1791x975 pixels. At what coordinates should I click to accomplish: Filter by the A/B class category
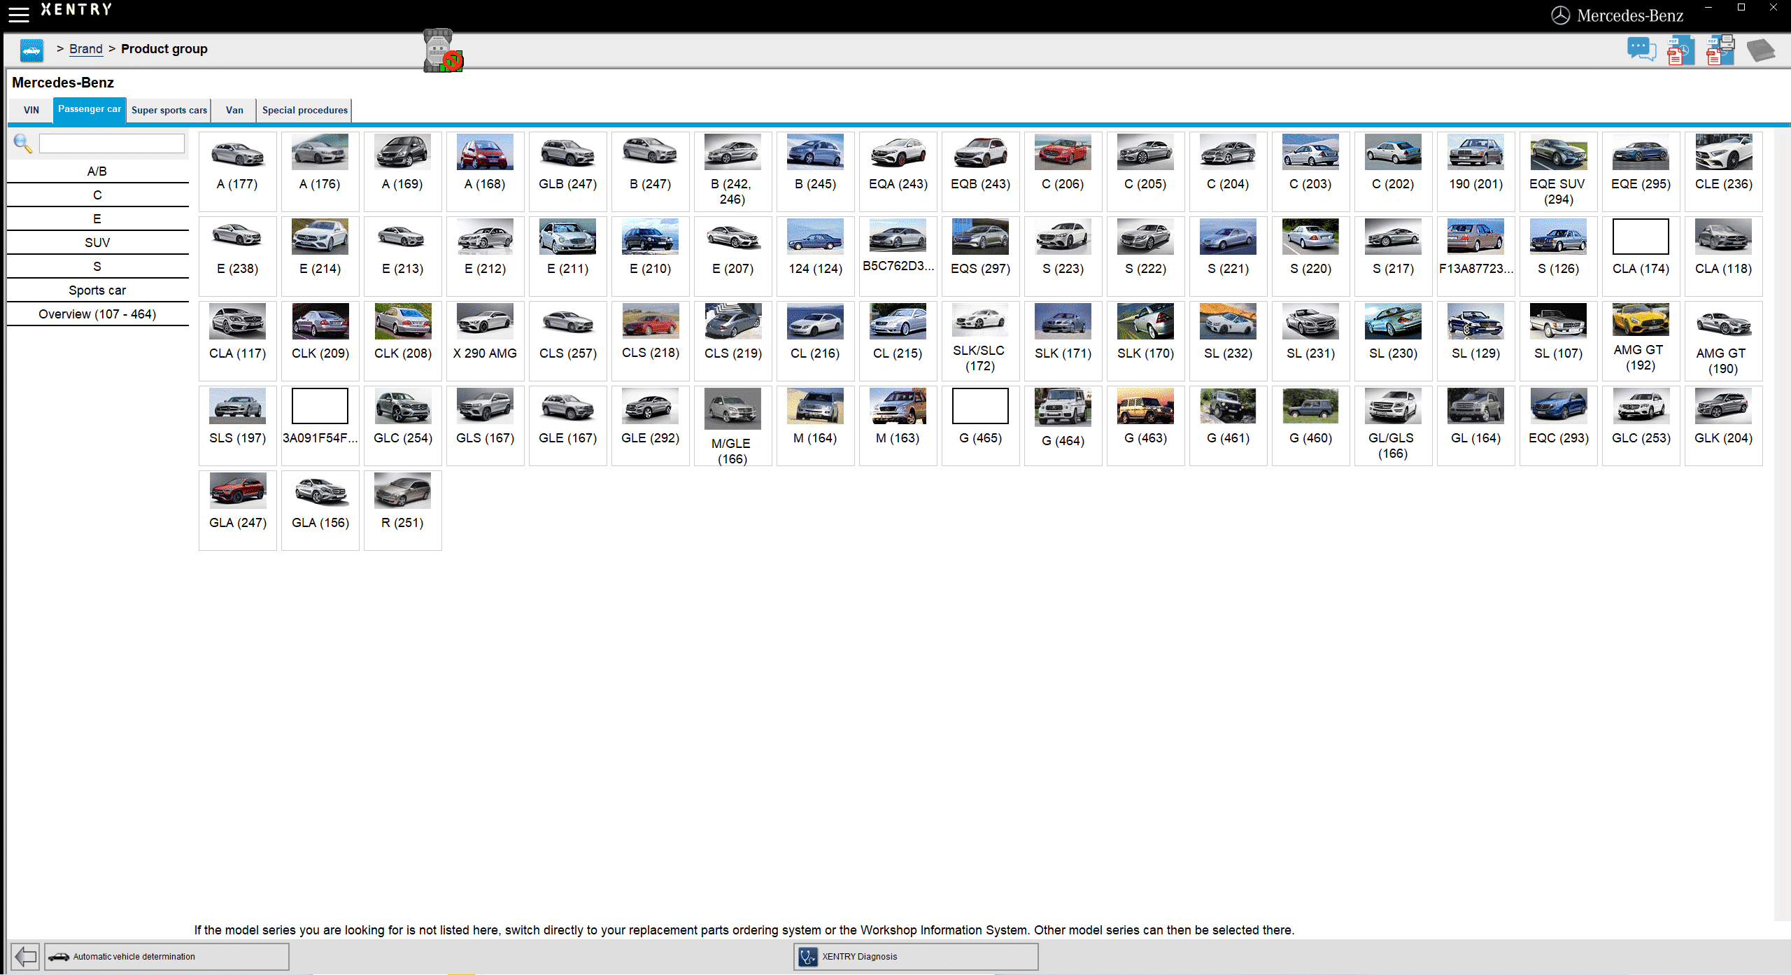click(98, 171)
